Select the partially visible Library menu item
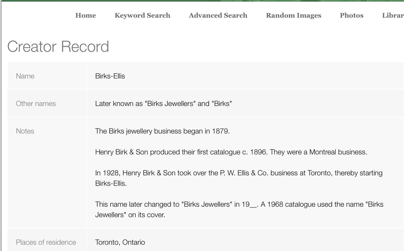The image size is (404, 251). [x=393, y=15]
